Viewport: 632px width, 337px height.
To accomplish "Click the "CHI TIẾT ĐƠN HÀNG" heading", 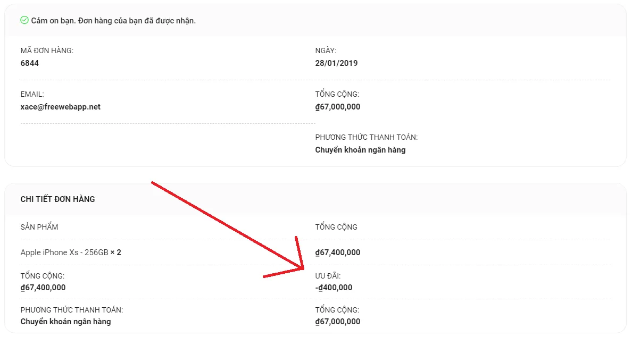I will click(x=57, y=199).
